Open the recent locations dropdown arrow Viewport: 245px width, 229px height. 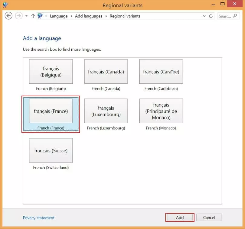click(26, 16)
